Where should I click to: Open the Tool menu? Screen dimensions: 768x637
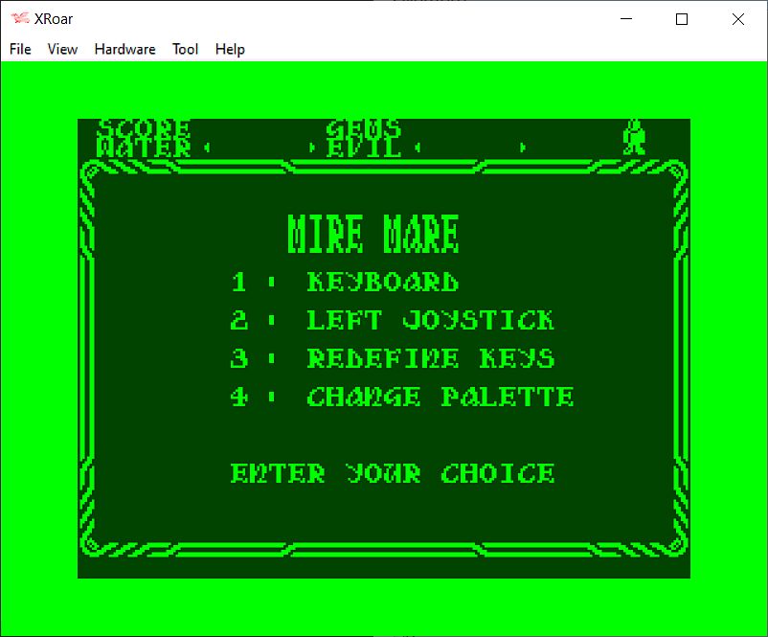click(185, 49)
